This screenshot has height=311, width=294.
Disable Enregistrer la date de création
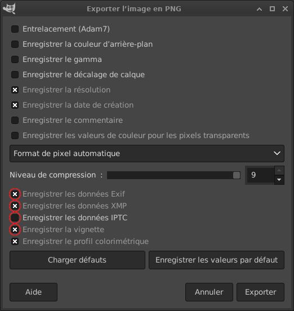click(x=15, y=105)
